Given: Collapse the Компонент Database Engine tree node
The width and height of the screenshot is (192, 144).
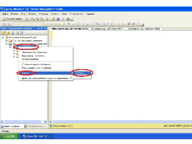Looking at the screenshot, I should point(3,37).
